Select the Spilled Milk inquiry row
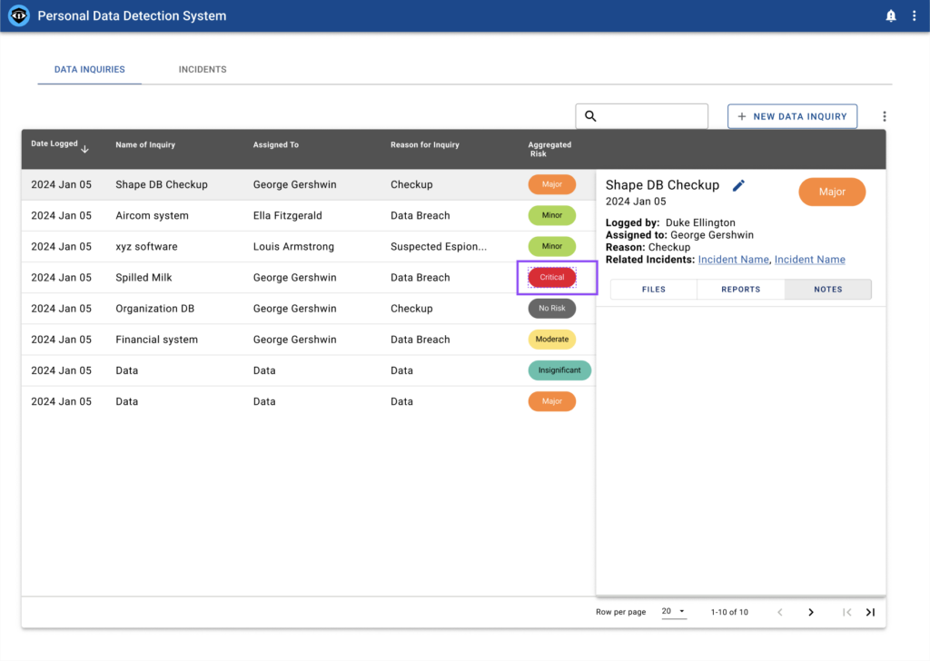The width and height of the screenshot is (930, 661). pyautogui.click(x=143, y=278)
